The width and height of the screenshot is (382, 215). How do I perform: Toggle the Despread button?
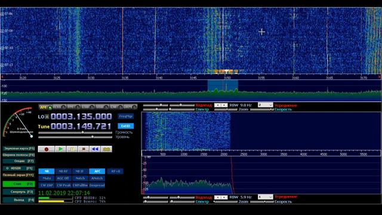97,185
